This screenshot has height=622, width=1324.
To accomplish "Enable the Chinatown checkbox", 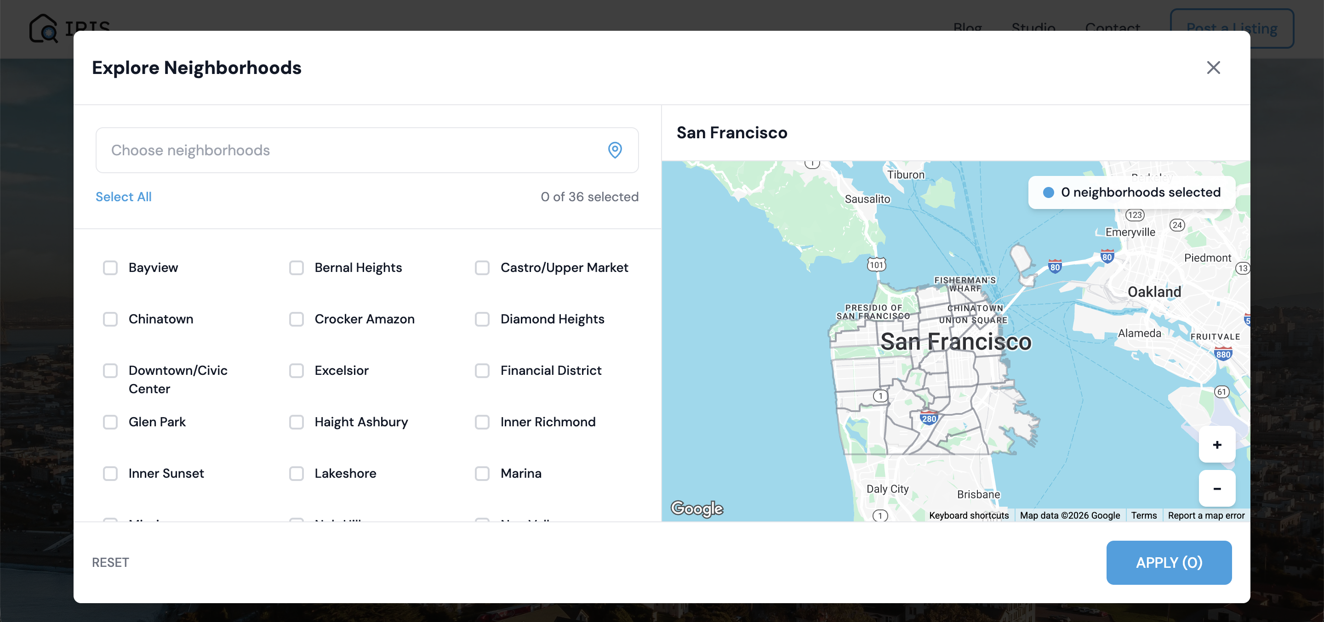I will point(110,319).
